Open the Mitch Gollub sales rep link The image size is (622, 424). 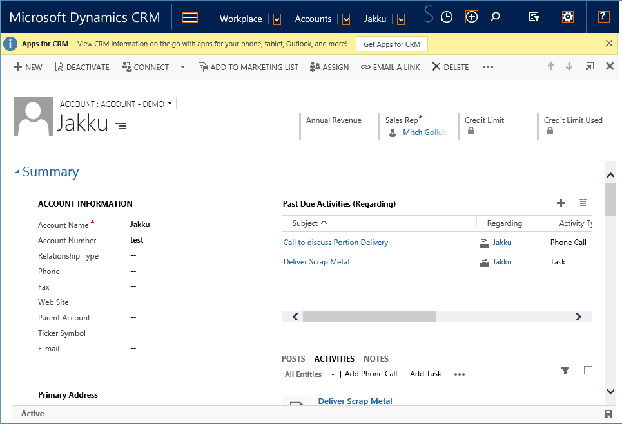pos(425,133)
